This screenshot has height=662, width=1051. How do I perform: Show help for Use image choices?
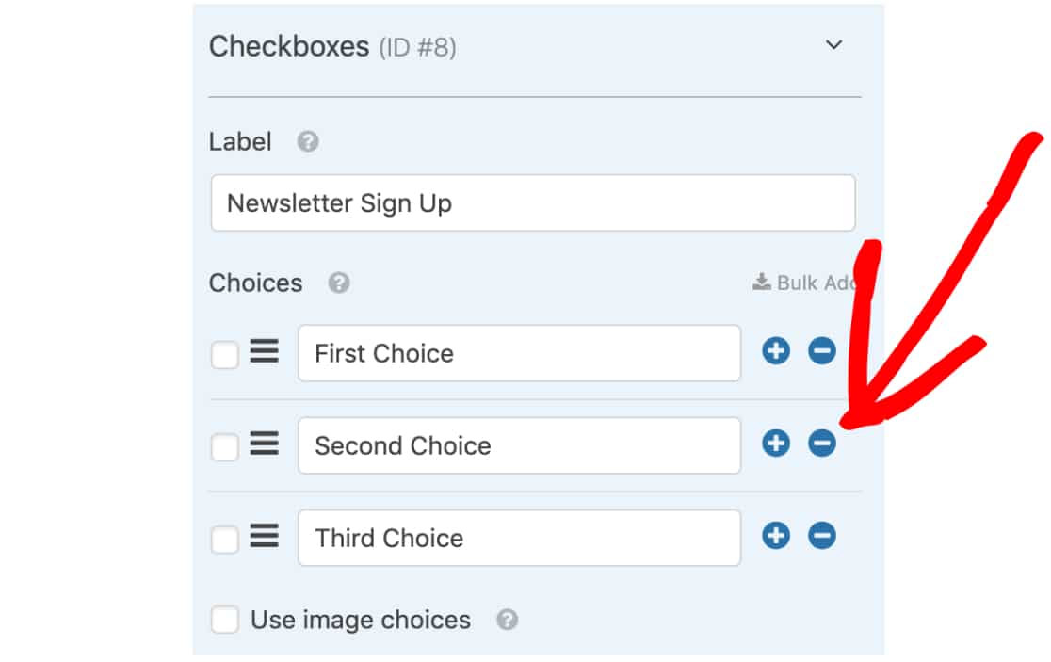point(507,620)
